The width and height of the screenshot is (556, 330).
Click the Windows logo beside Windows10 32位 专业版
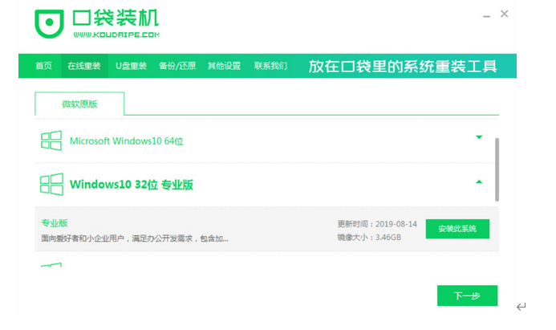(51, 185)
